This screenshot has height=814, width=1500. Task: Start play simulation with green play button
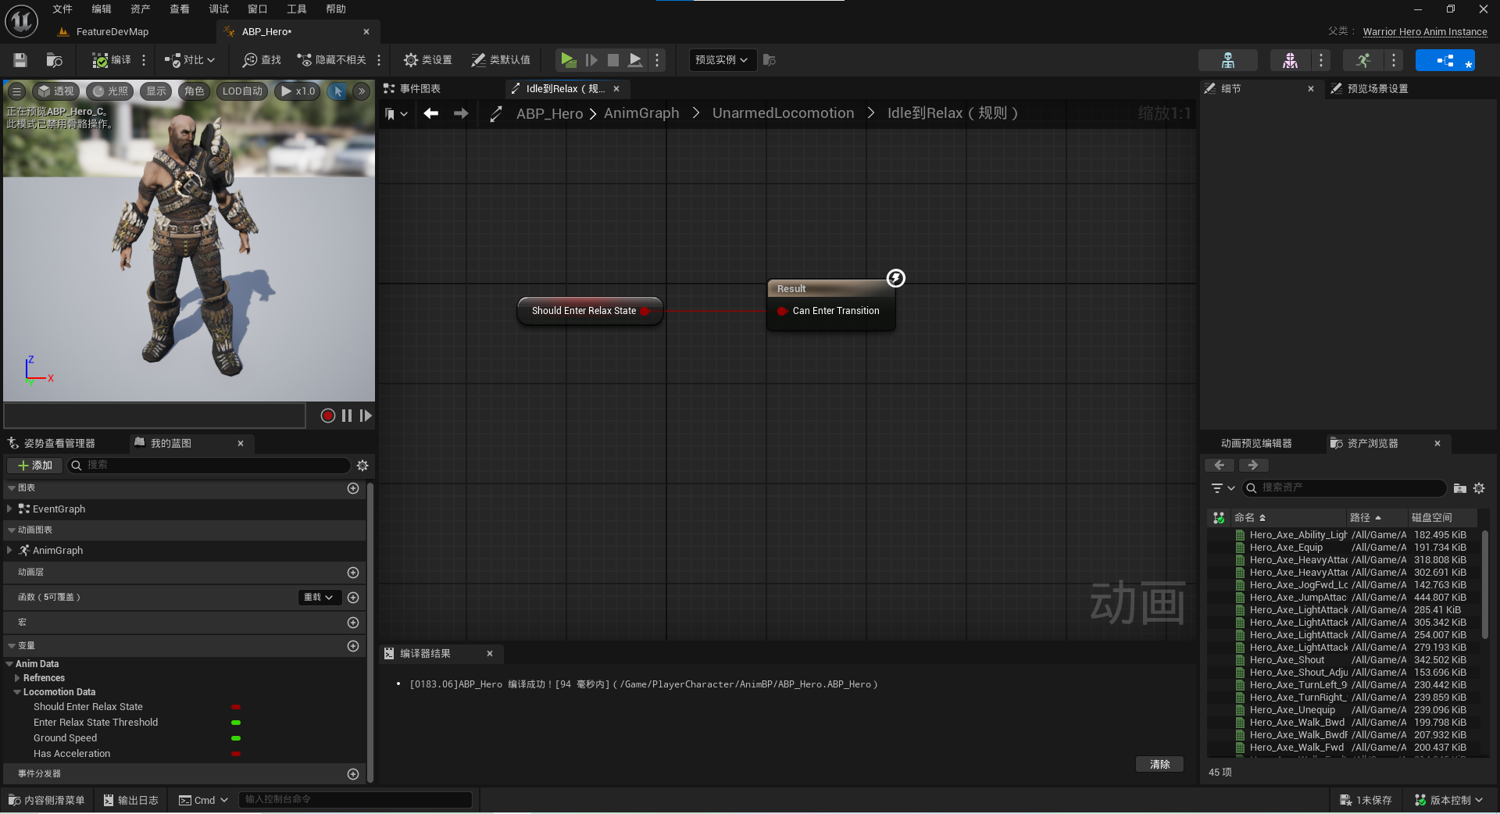point(568,60)
